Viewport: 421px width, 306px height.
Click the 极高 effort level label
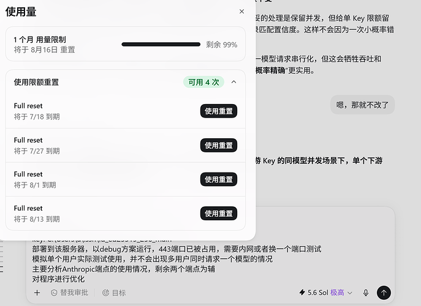point(337,293)
